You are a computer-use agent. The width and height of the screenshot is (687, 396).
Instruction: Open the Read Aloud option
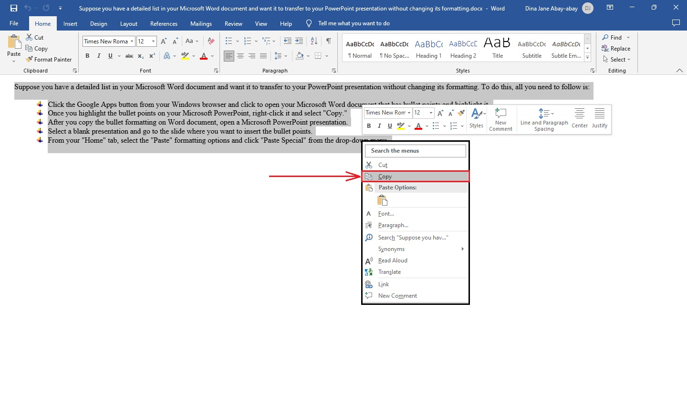(x=393, y=260)
